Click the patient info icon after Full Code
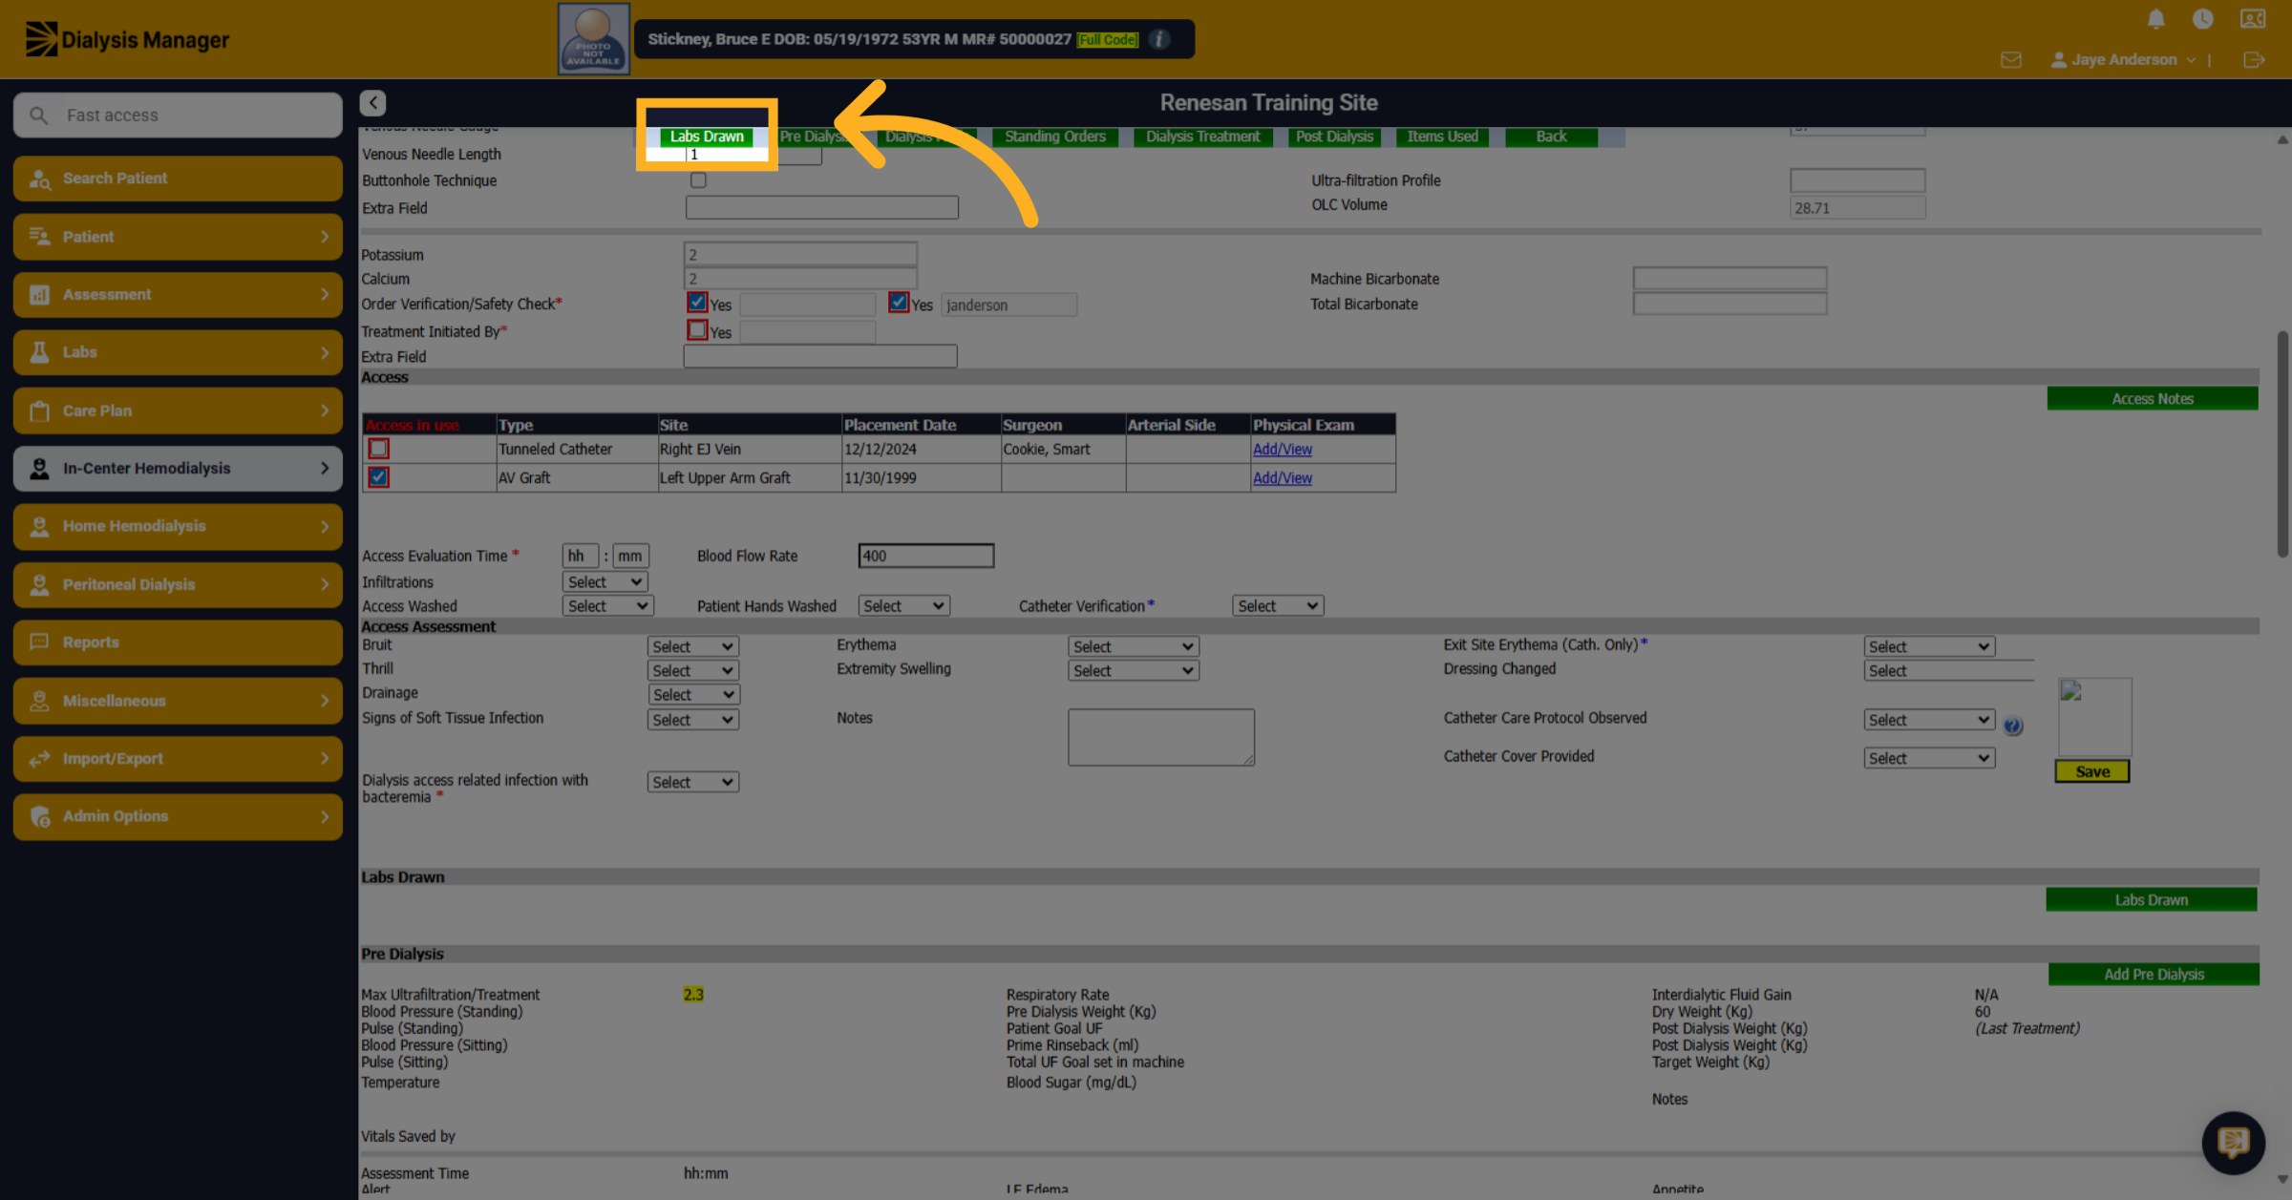This screenshot has height=1200, width=2292. point(1159,39)
